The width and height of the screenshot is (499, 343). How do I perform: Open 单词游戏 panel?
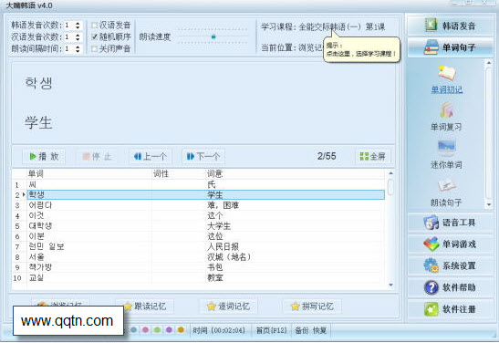(450, 244)
